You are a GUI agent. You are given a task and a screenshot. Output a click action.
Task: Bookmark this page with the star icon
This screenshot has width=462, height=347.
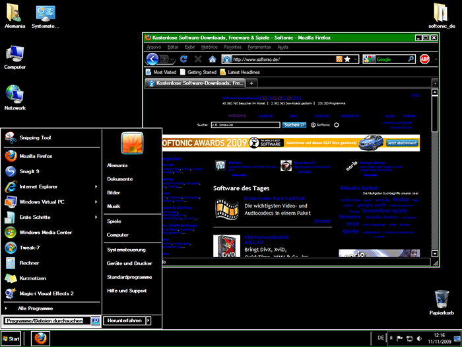coord(346,59)
